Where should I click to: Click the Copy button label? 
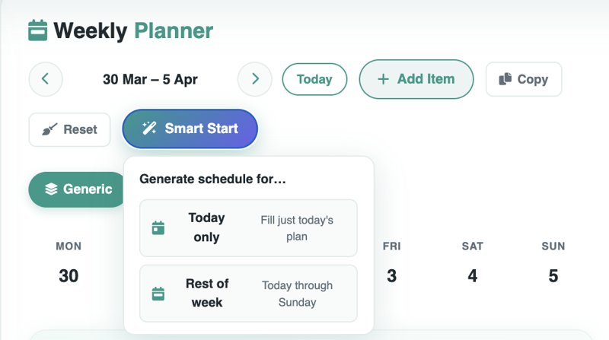(x=532, y=79)
